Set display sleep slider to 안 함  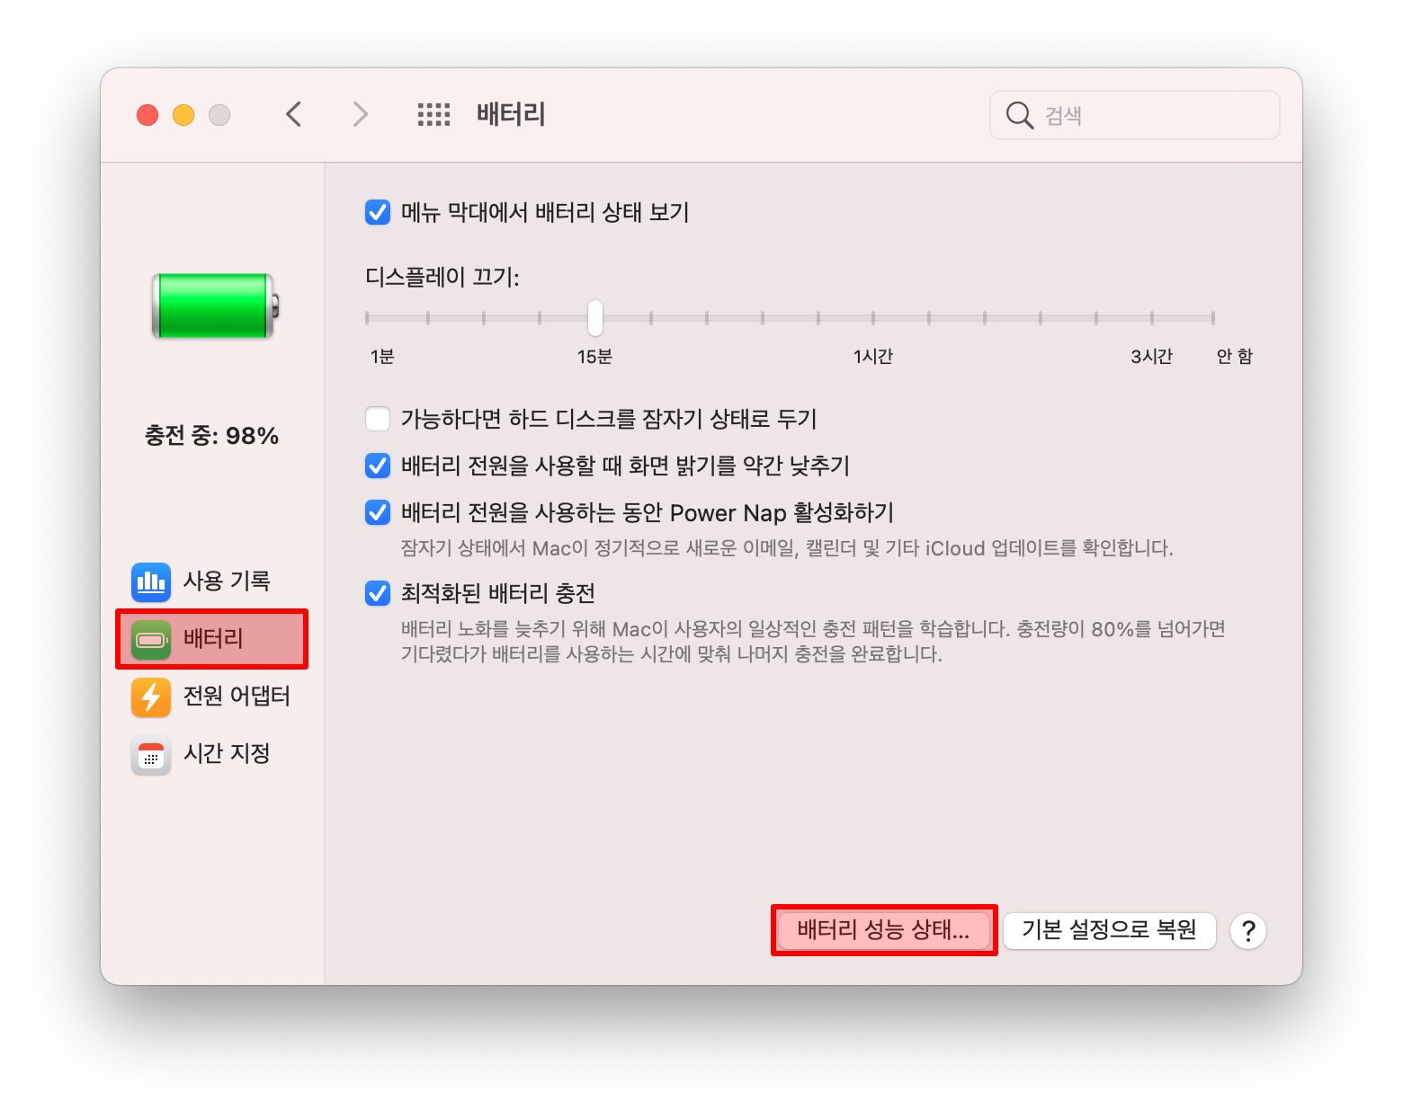(1213, 317)
